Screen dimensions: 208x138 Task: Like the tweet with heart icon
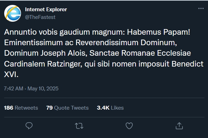[129, 126]
